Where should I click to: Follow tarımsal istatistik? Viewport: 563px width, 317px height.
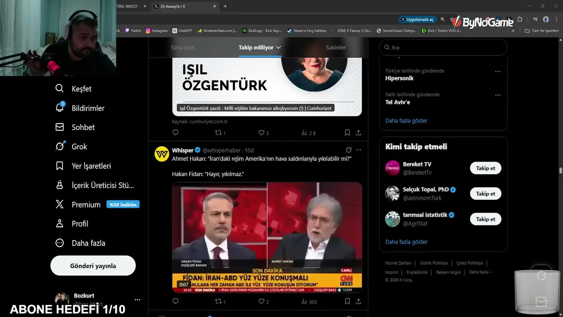point(486,219)
